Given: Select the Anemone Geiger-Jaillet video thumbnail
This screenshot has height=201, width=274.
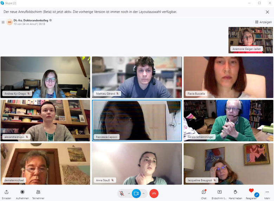Looking at the screenshot, I should (x=250, y=40).
